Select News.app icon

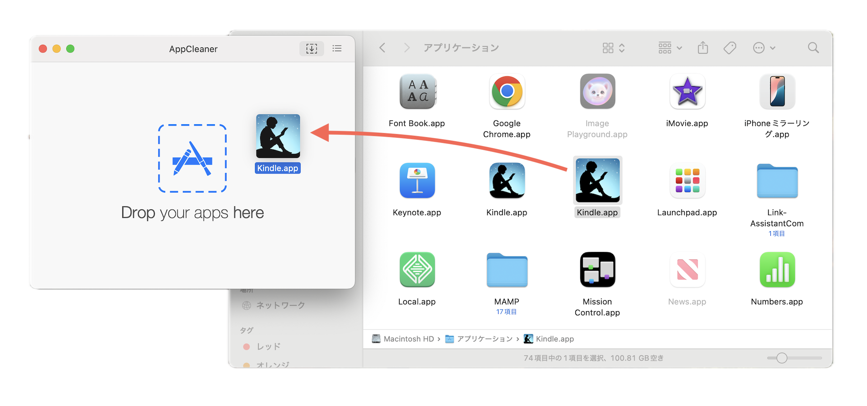coord(687,270)
